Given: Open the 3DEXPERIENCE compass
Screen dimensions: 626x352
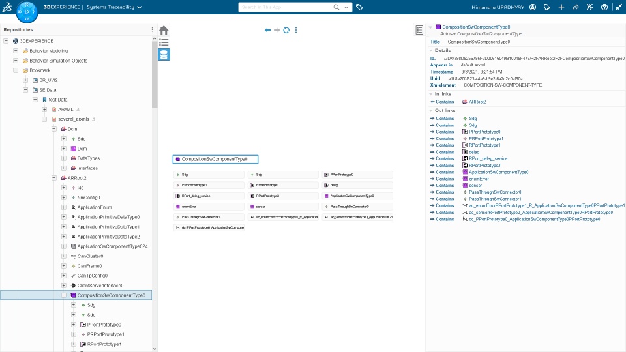Looking at the screenshot, I should 27,12.
